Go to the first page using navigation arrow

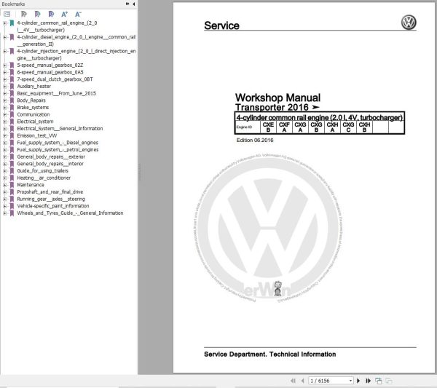(293, 381)
